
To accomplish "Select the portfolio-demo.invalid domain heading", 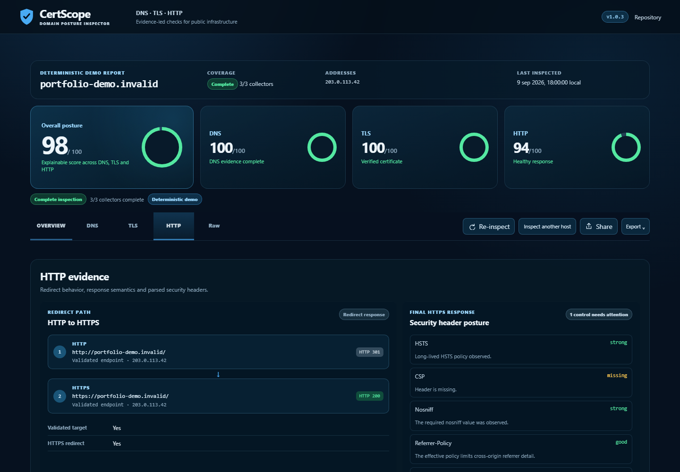I will (99, 84).
